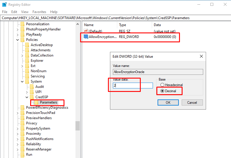Viewport: 231px width, 158px height.
Task: Expand the Reliability tree node
Action: pos(18,144)
